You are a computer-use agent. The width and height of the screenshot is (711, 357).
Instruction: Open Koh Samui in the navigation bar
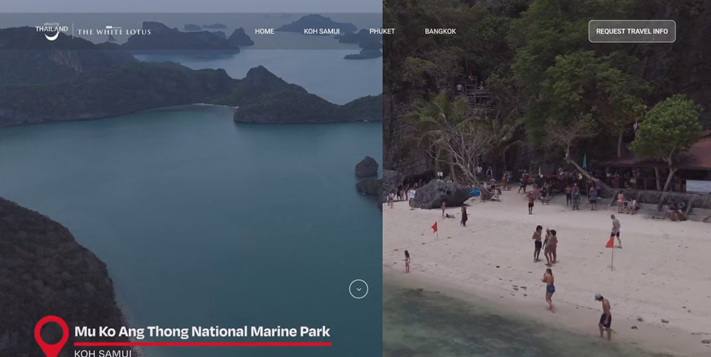click(321, 32)
